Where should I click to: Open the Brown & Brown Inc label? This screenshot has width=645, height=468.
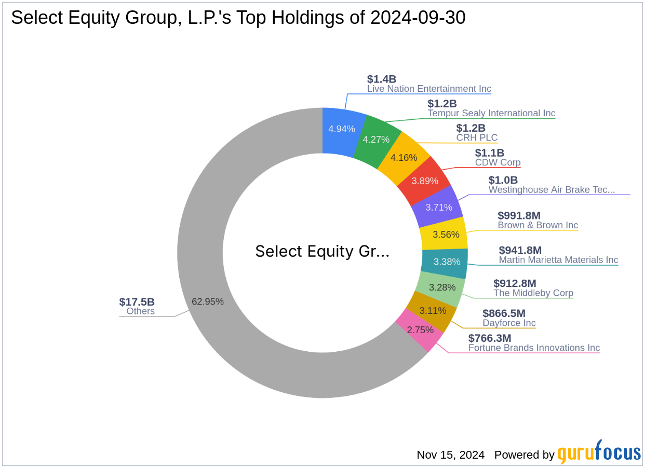tap(538, 225)
